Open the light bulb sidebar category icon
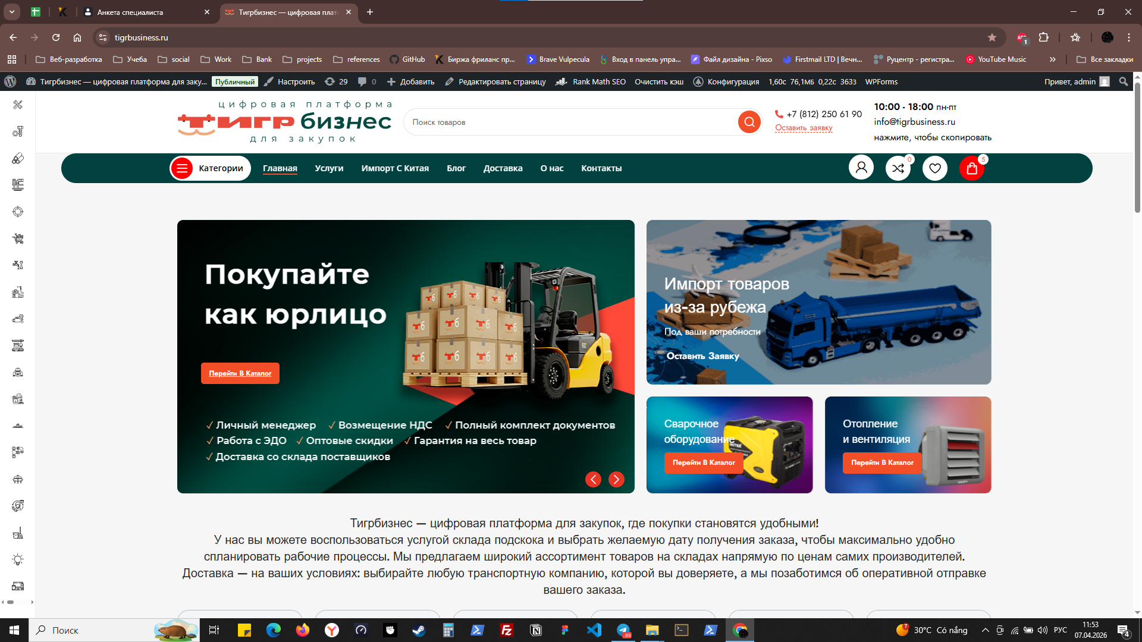 18,559
